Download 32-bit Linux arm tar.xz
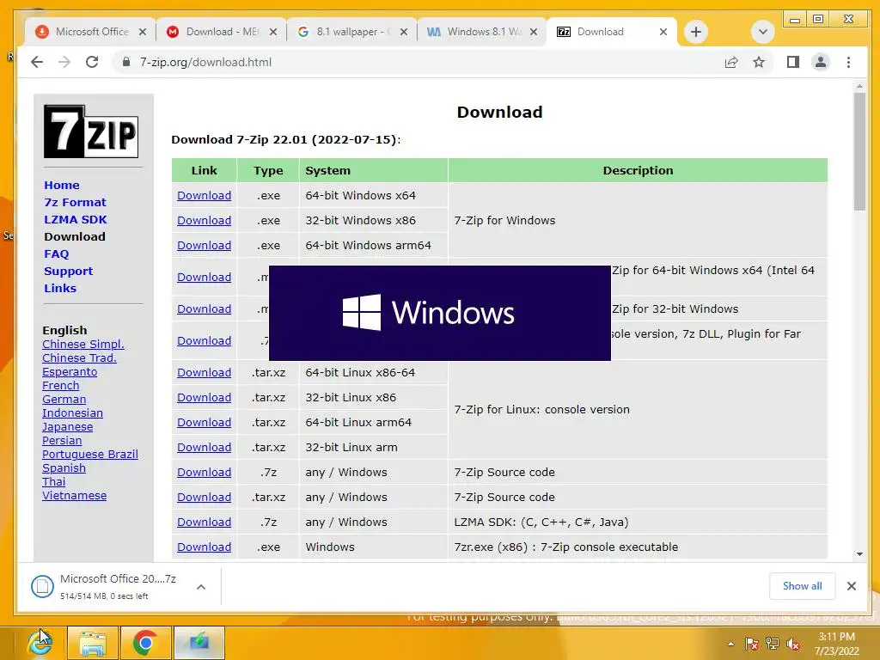Screen dimensions: 880x660 point(205,447)
